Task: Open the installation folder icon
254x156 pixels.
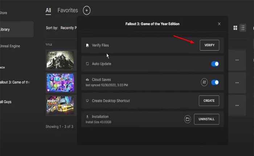Action: click(x=188, y=119)
